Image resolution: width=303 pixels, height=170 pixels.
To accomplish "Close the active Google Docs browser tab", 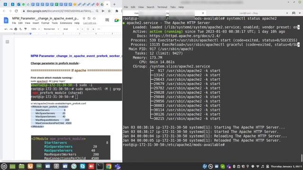I will [x=107, y=4].
